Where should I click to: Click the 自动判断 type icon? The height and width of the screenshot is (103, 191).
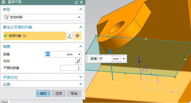(x=7, y=17)
